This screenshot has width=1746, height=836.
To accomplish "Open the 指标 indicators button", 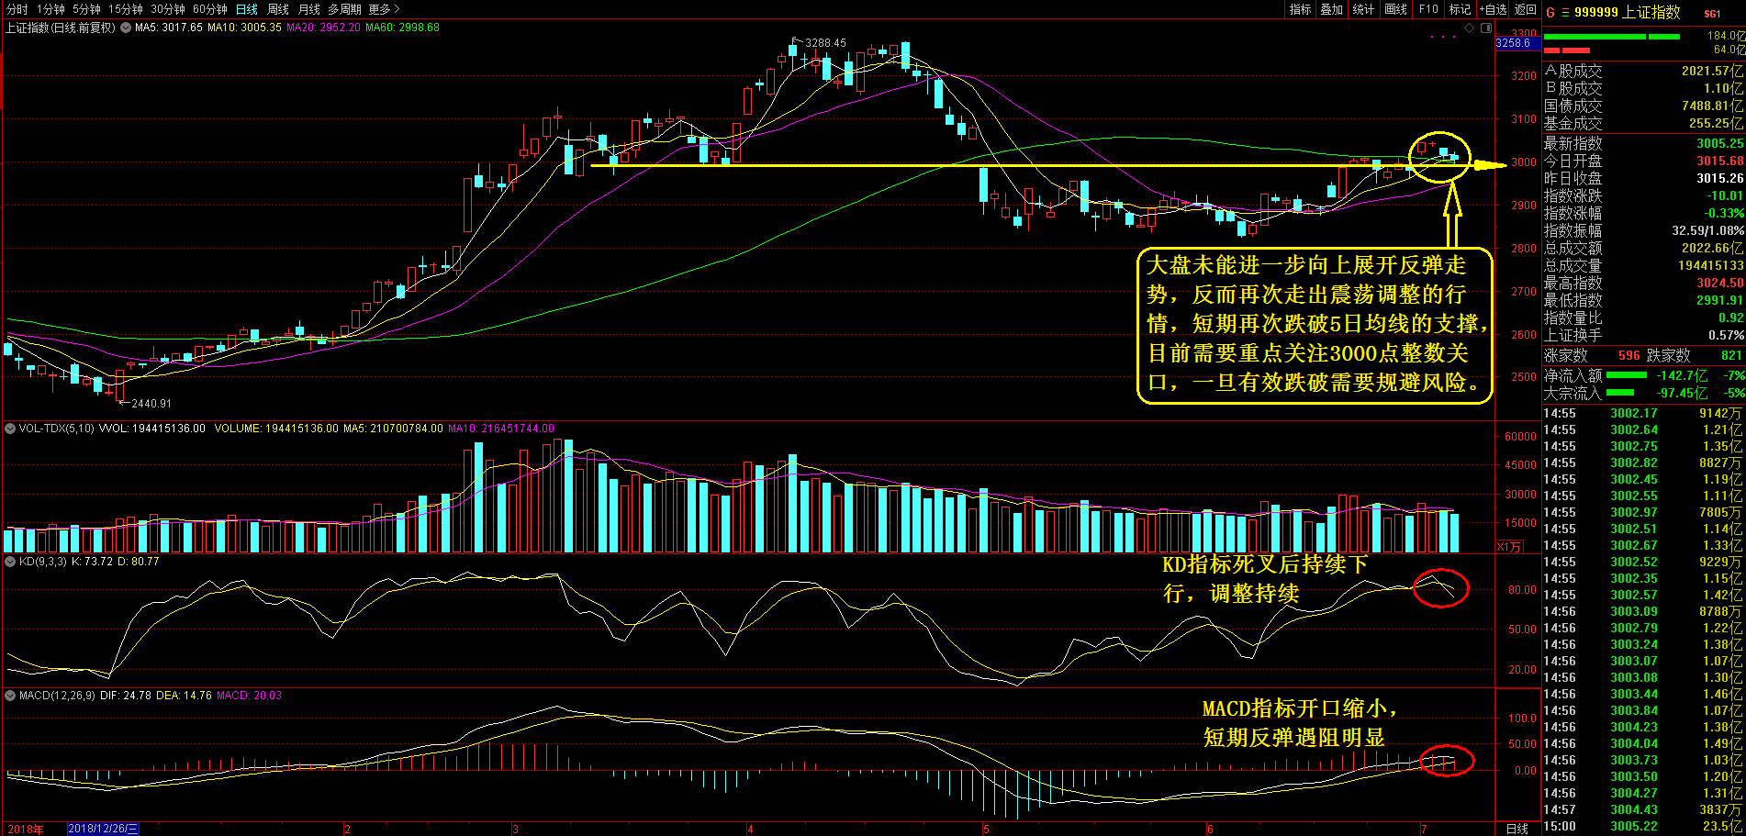I will click(x=1301, y=9).
